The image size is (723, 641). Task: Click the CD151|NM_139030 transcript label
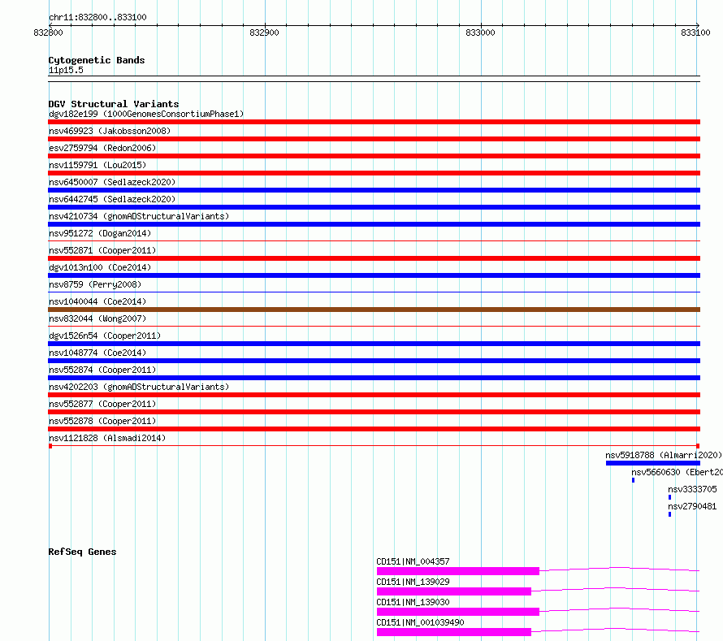tap(413, 602)
